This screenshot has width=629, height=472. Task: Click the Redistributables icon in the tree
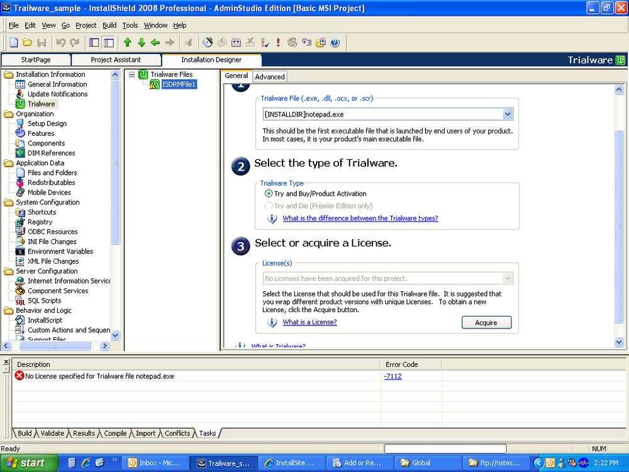click(x=20, y=183)
